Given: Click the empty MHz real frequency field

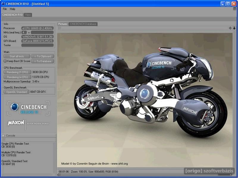Looking at the screenshot, I should point(42,32).
